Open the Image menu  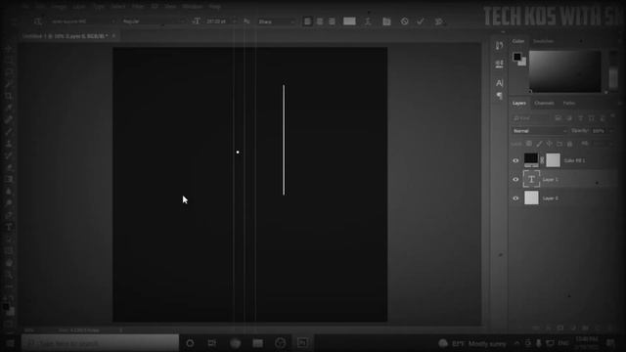coord(59,7)
